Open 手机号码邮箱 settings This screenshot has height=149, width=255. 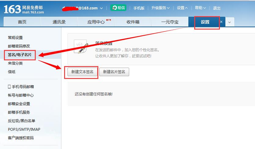pos(23,87)
